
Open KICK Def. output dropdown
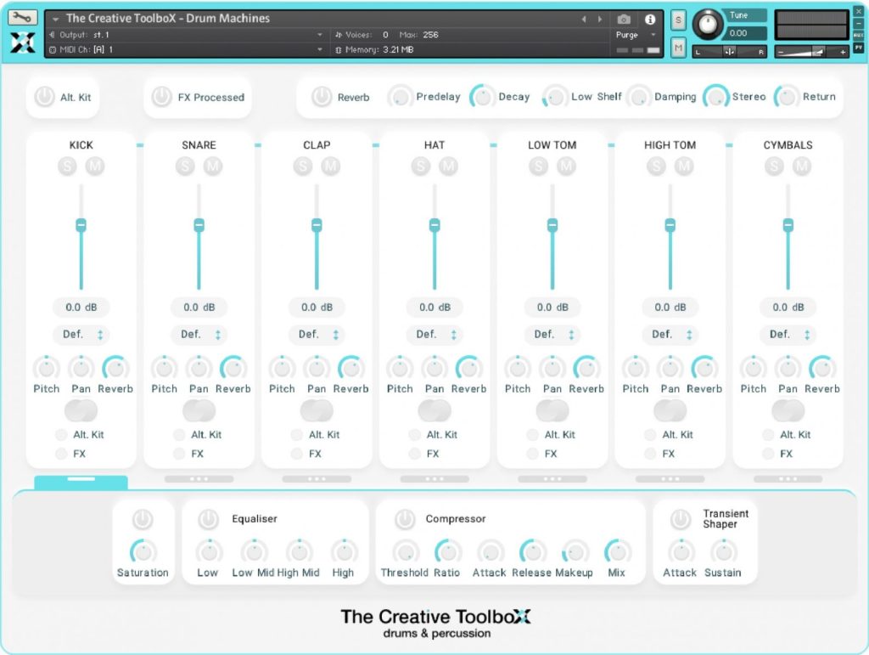click(81, 335)
